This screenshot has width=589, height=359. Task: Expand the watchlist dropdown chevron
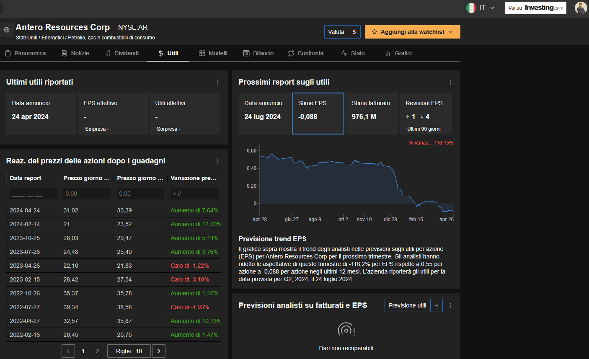coord(451,32)
